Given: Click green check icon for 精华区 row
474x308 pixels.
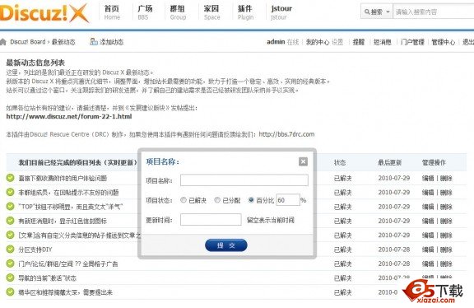Looking at the screenshot, I should tap(10, 292).
